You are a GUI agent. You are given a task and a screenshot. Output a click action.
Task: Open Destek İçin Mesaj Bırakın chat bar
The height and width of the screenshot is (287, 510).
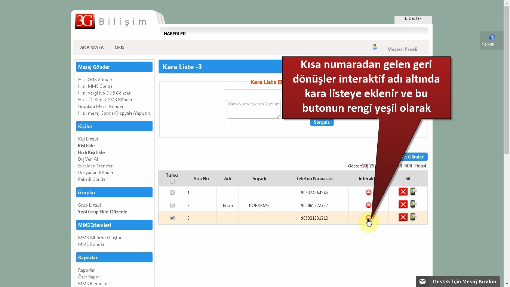click(458, 281)
